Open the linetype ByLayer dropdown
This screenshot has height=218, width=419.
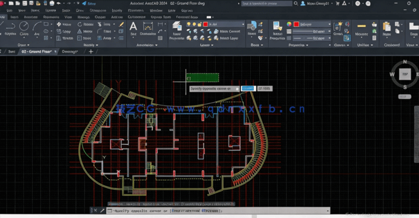(x=329, y=38)
